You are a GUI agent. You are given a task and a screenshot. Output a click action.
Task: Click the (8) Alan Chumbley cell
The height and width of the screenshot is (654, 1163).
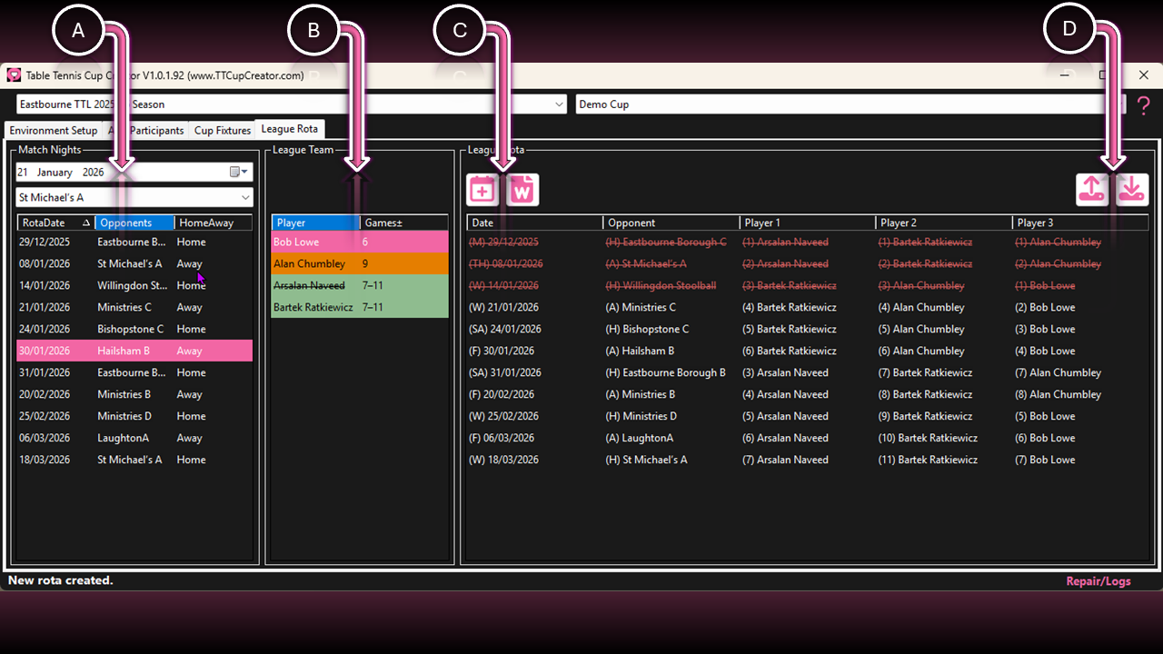(x=1058, y=394)
